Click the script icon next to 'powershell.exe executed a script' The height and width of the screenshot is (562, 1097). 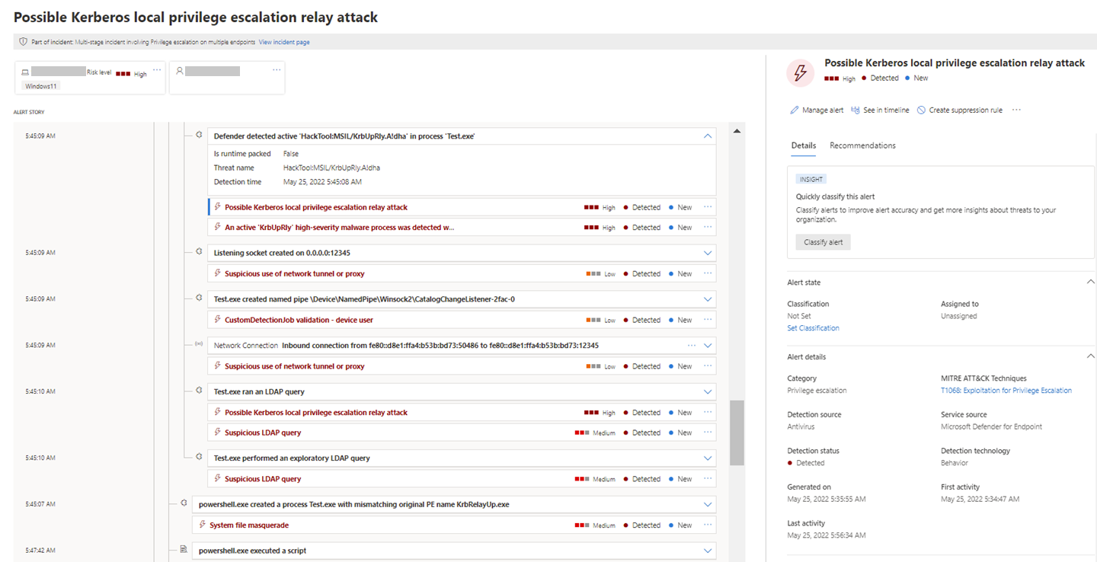coord(185,550)
